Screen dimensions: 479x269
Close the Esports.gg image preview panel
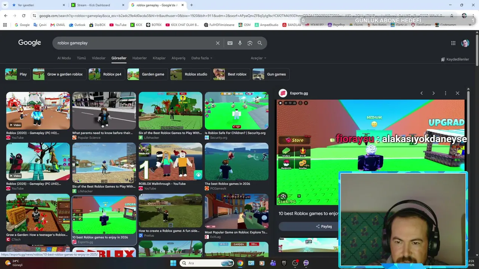(x=457, y=93)
